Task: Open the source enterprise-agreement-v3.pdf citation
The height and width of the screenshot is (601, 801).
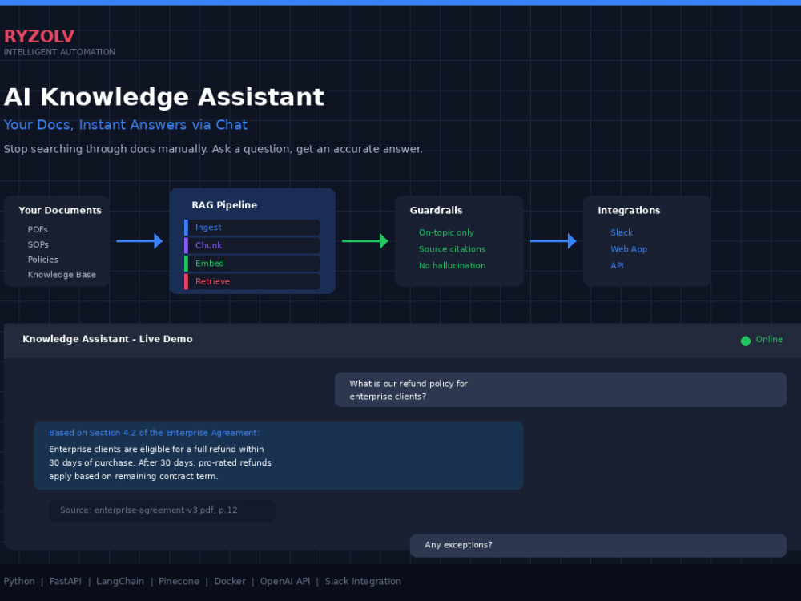Action: point(162,510)
